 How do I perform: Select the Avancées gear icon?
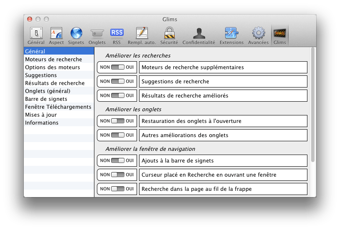[x=259, y=33]
